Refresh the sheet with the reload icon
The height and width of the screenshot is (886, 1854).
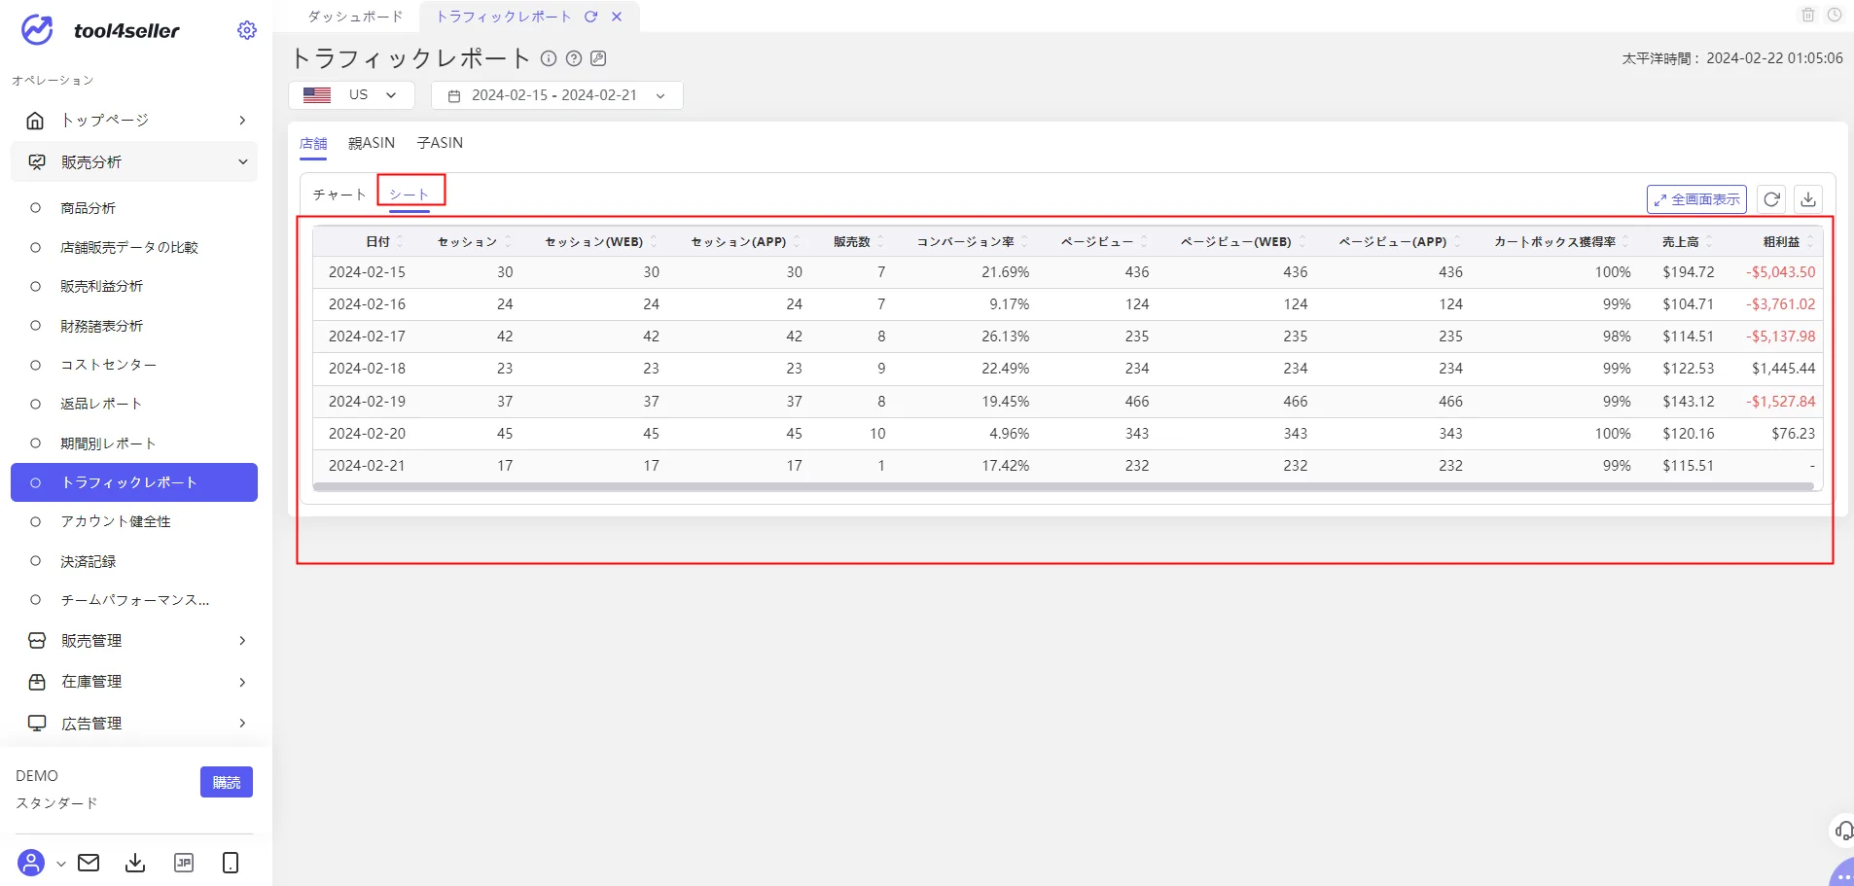(x=1771, y=199)
